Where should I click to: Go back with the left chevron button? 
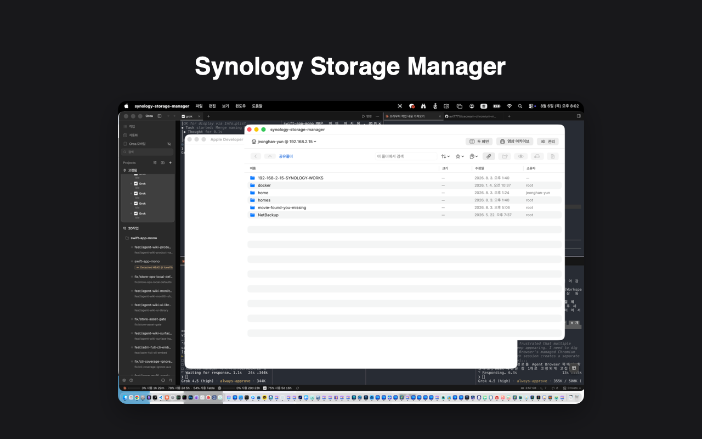[256, 156]
